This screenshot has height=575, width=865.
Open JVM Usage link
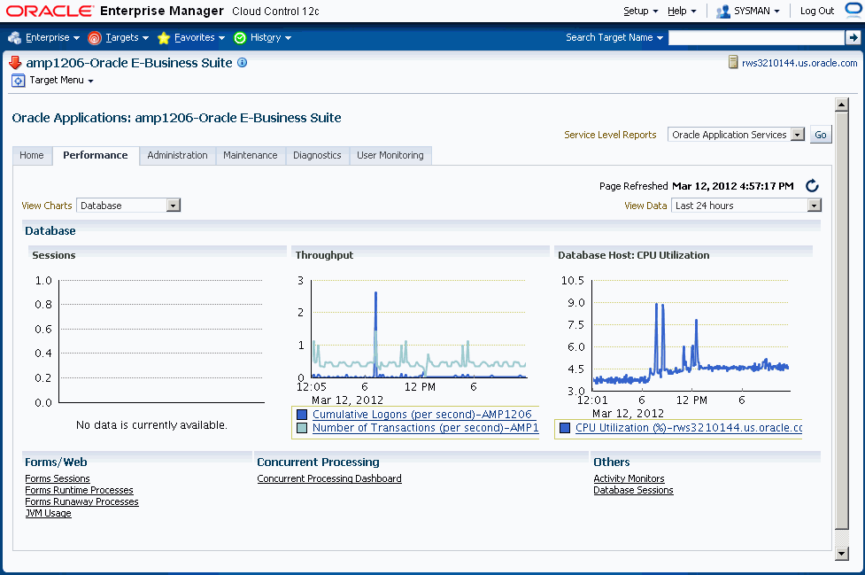coord(49,513)
